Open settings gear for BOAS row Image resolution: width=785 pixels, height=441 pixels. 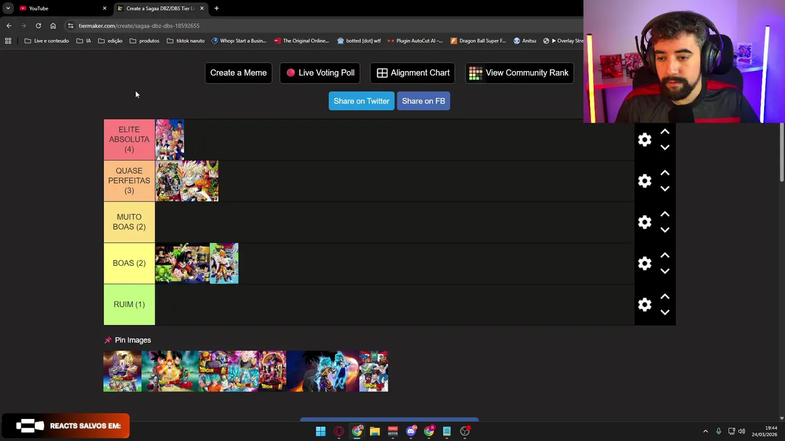[x=645, y=263]
